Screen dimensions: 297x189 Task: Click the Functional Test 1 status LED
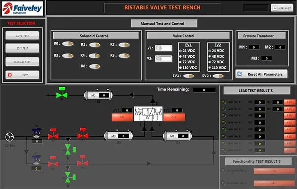coord(223,170)
